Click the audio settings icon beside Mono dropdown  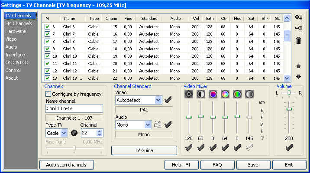158,124
